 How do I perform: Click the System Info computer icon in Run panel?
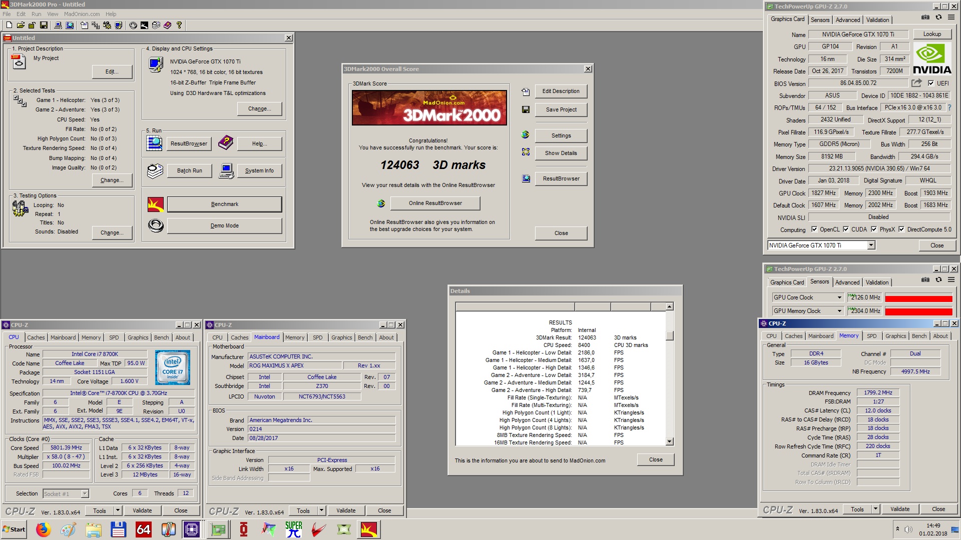click(x=226, y=170)
